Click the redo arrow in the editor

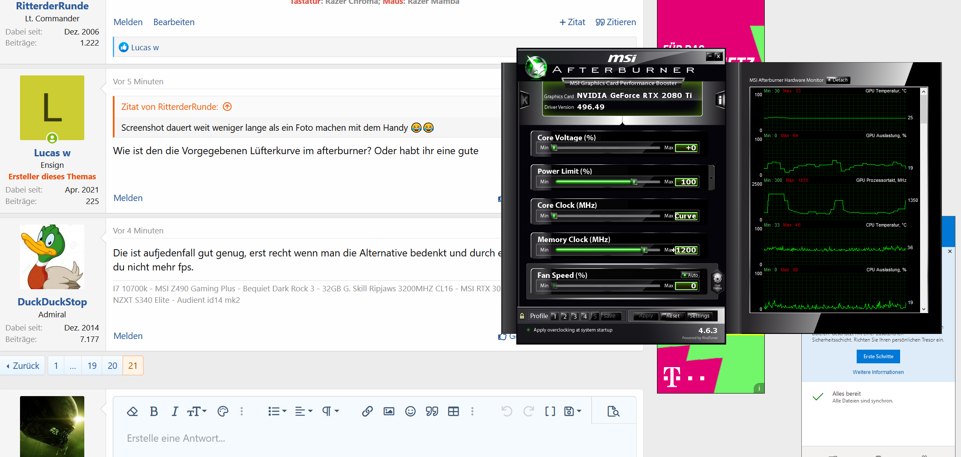pyautogui.click(x=528, y=411)
